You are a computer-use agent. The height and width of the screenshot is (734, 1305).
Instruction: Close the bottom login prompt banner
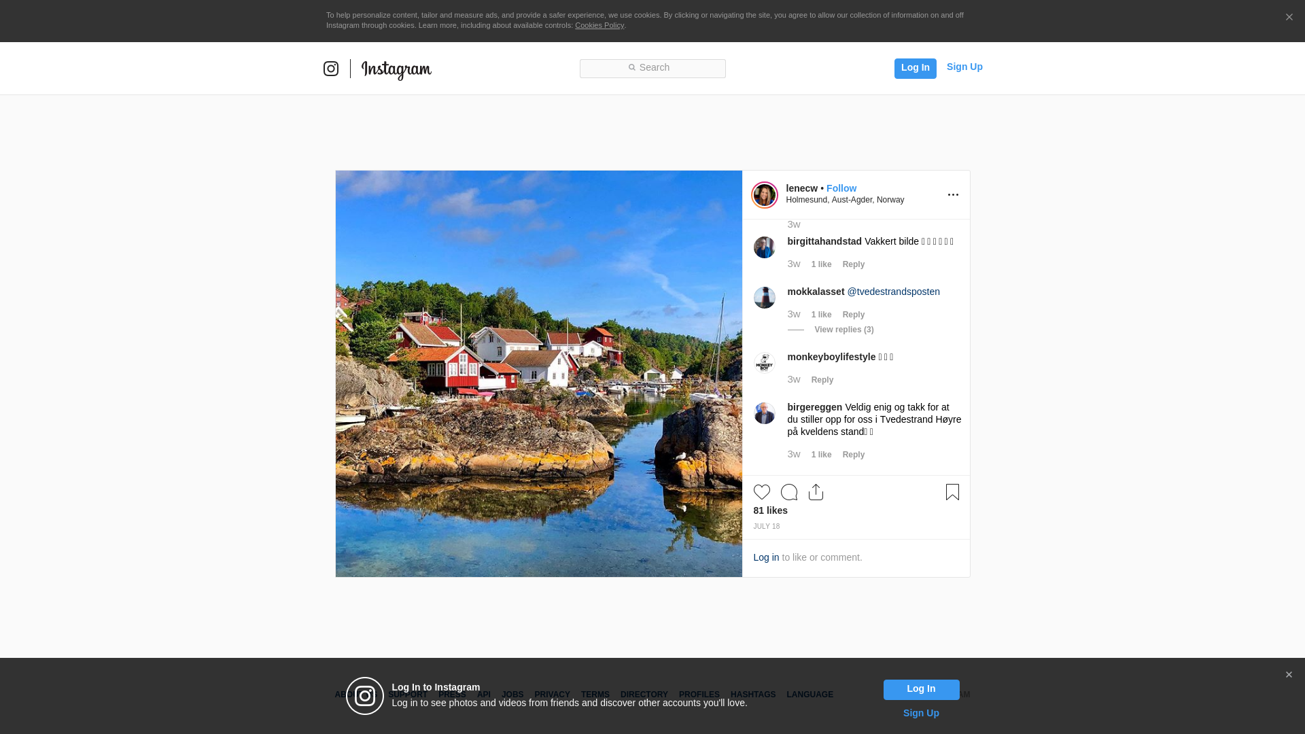click(x=1289, y=675)
